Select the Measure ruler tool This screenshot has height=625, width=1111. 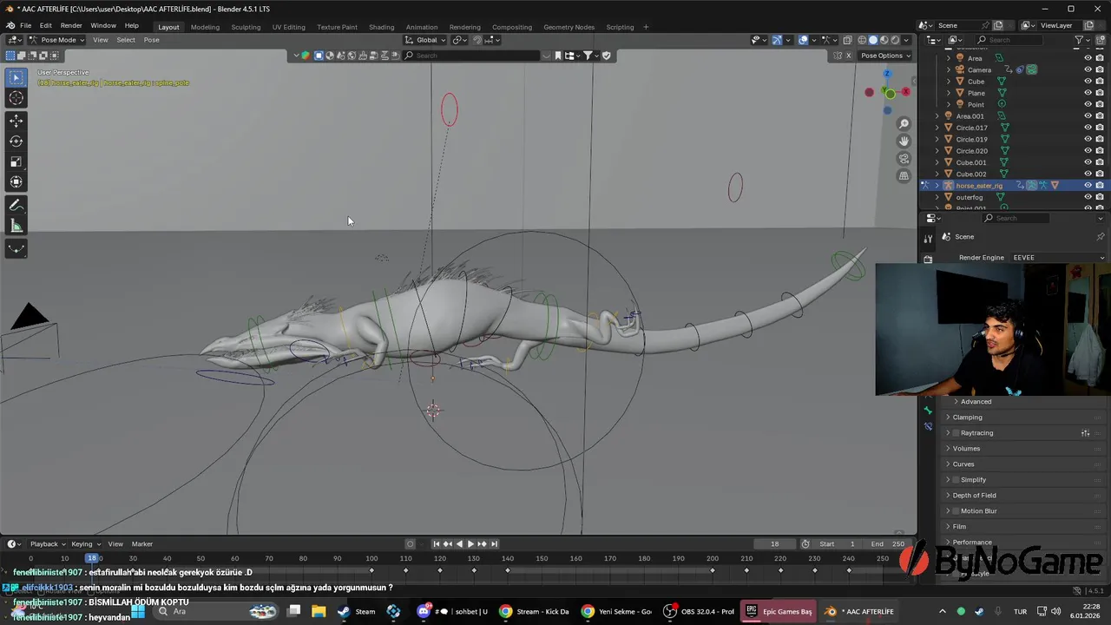[x=16, y=227]
